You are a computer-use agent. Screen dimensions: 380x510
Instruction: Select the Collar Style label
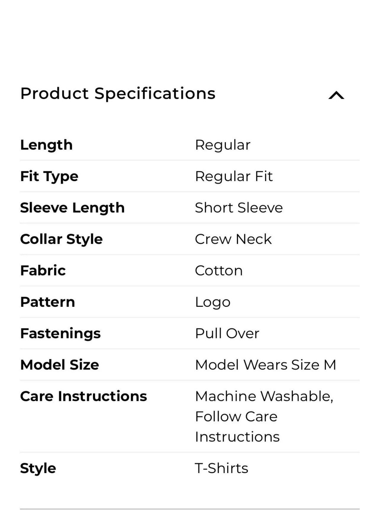pyautogui.click(x=61, y=239)
